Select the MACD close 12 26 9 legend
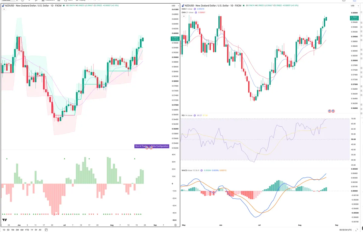The height and width of the screenshot is (232, 363). point(190,171)
